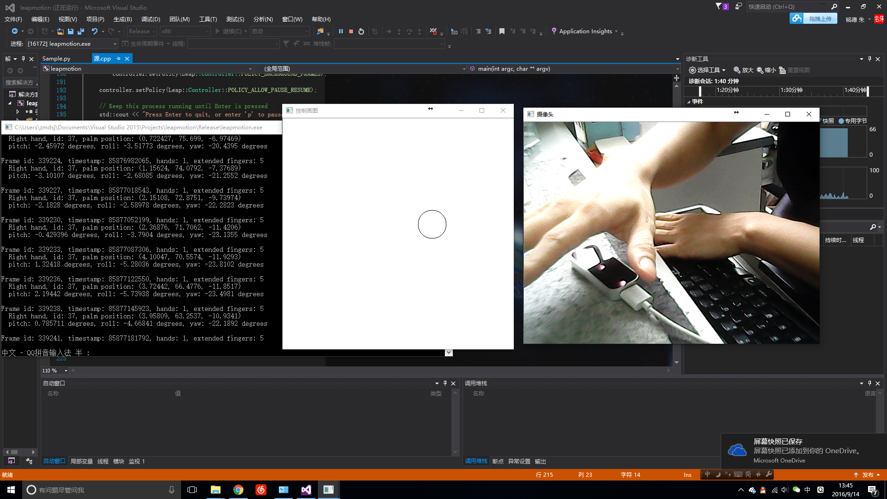Open the 选择工具 gear menu
Viewport: 887px width, 499px height.
pos(707,70)
